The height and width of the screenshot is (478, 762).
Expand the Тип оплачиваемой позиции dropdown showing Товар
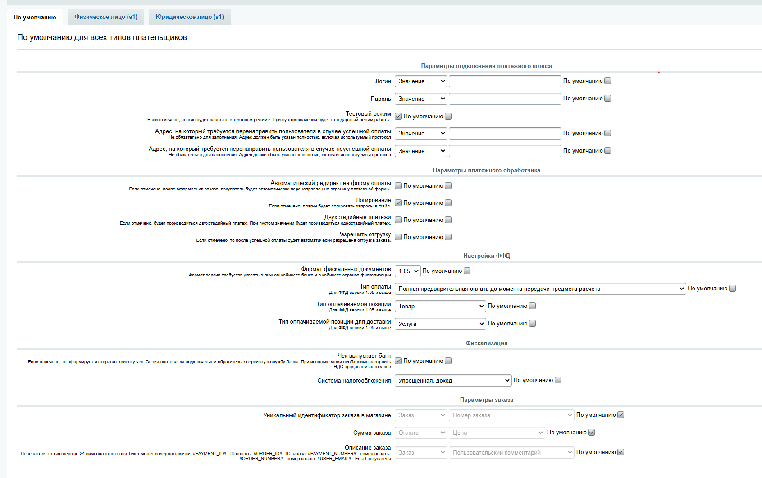tap(440, 306)
